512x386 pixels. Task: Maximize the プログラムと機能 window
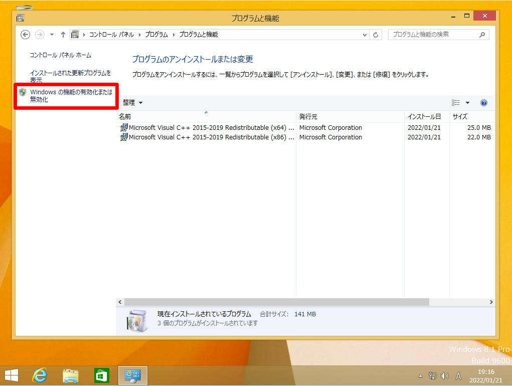(467, 16)
